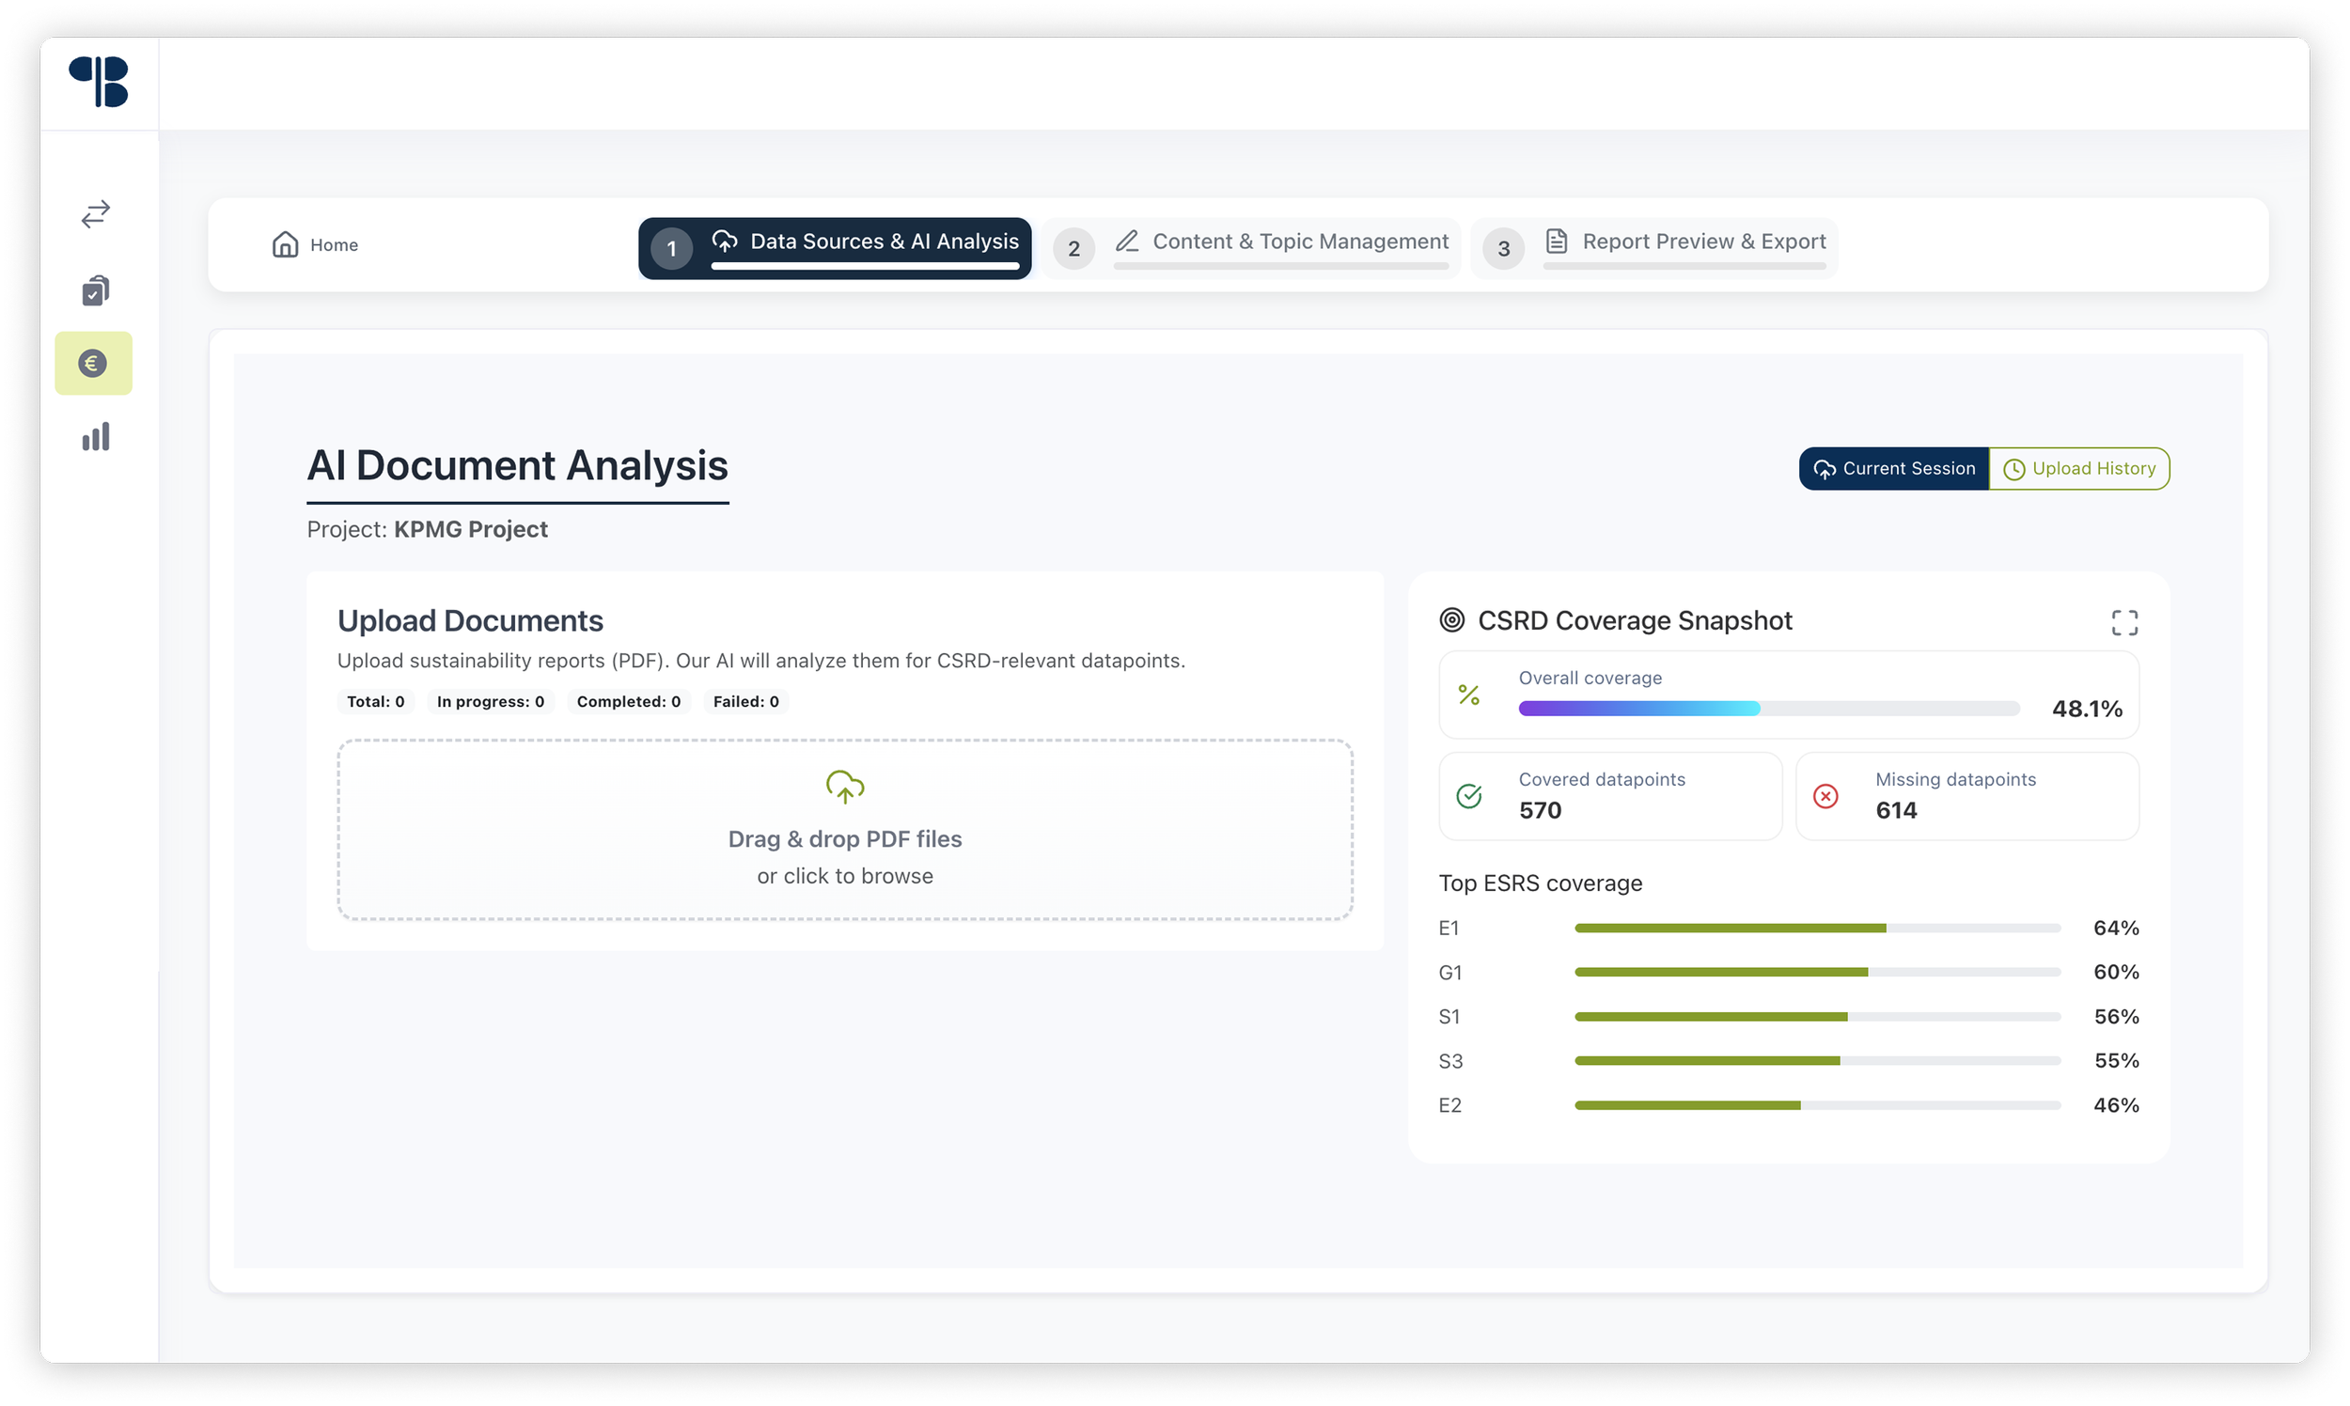
Task: Click the overall coverage progress bar
Action: [x=1768, y=709]
